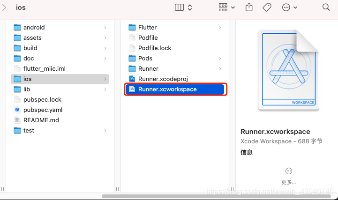Click the ios row chevron

point(105,79)
